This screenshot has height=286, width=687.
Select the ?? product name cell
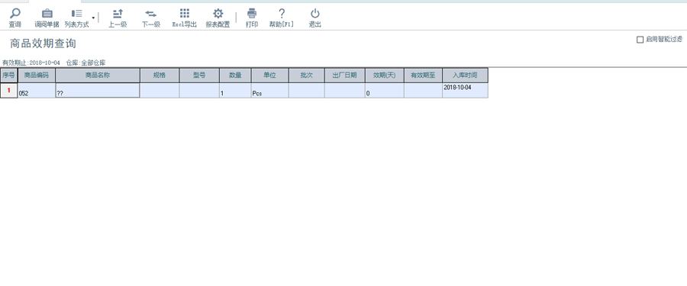click(98, 91)
